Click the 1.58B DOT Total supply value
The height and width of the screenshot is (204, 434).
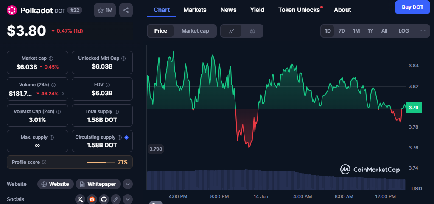102,120
